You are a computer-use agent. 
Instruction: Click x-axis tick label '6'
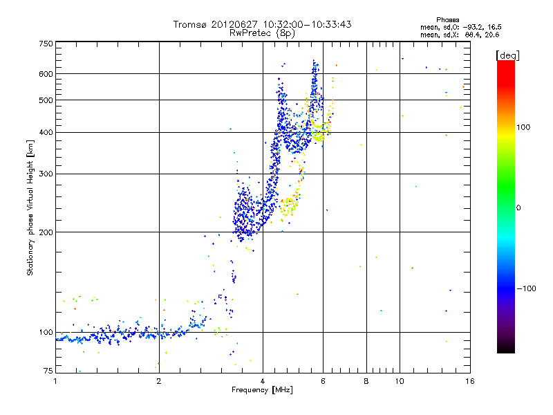click(x=323, y=381)
